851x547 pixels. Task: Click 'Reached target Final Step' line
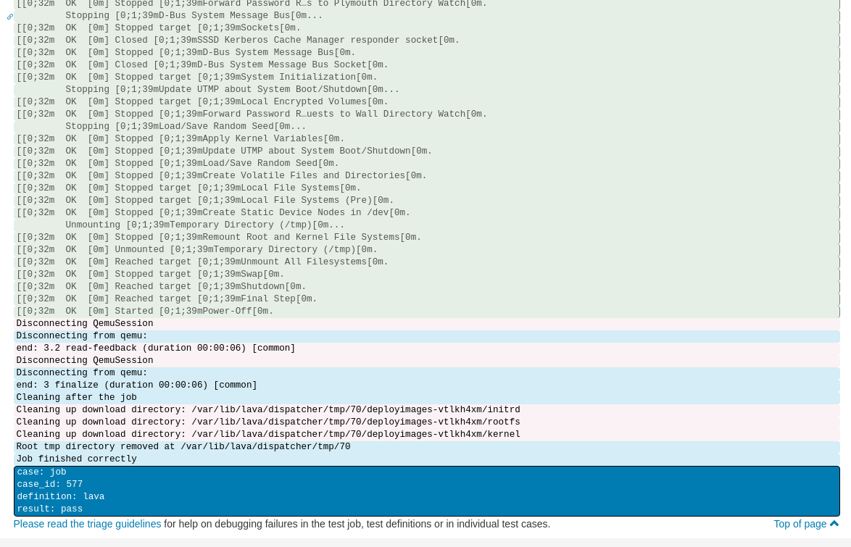pyautogui.click(x=426, y=298)
